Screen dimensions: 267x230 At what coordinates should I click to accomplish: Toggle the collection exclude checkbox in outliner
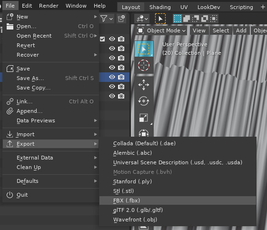point(102,39)
